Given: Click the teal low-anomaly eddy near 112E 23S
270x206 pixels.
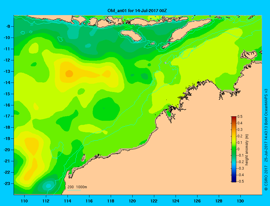Looking at the screenshot, I should click(x=48, y=186).
